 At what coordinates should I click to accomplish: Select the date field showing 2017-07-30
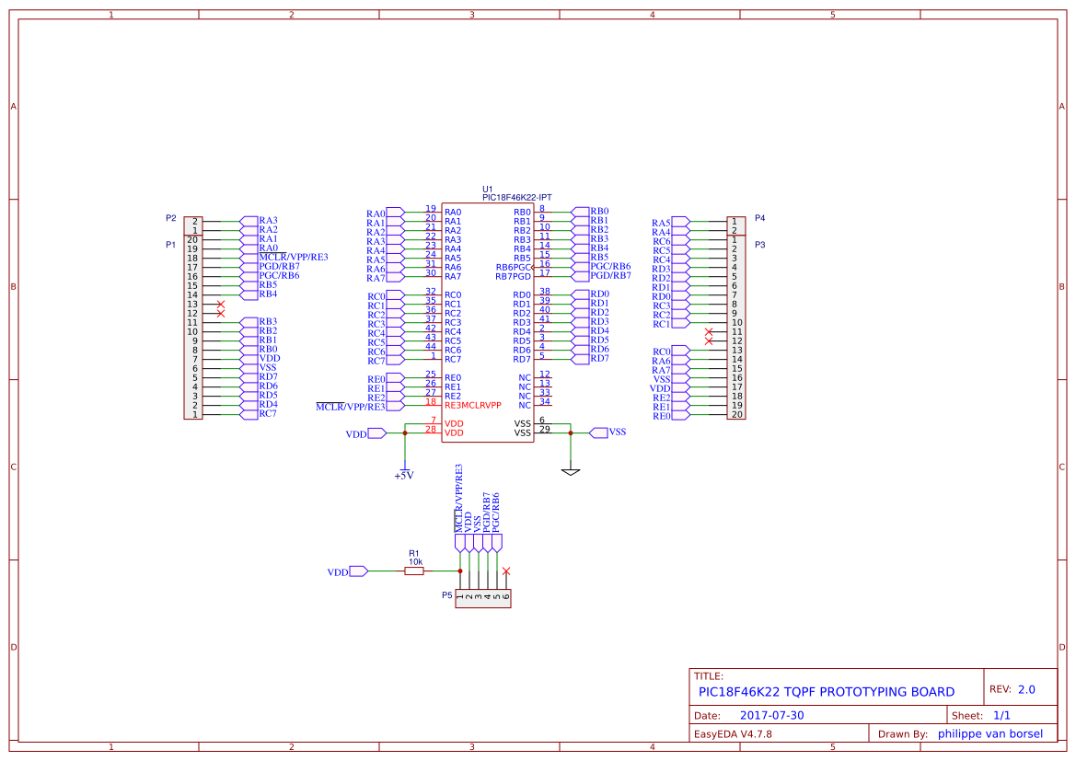771,714
